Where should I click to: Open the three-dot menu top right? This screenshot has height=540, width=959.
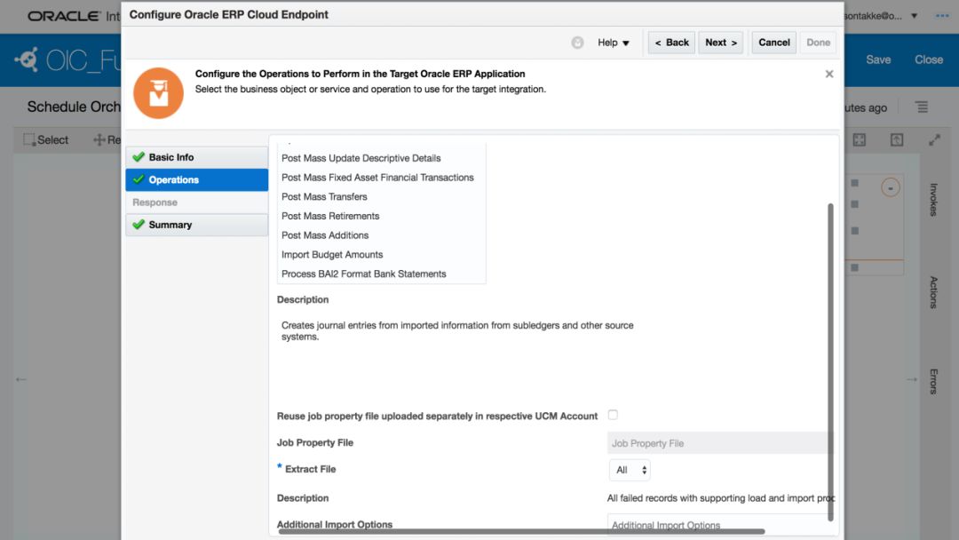point(942,16)
